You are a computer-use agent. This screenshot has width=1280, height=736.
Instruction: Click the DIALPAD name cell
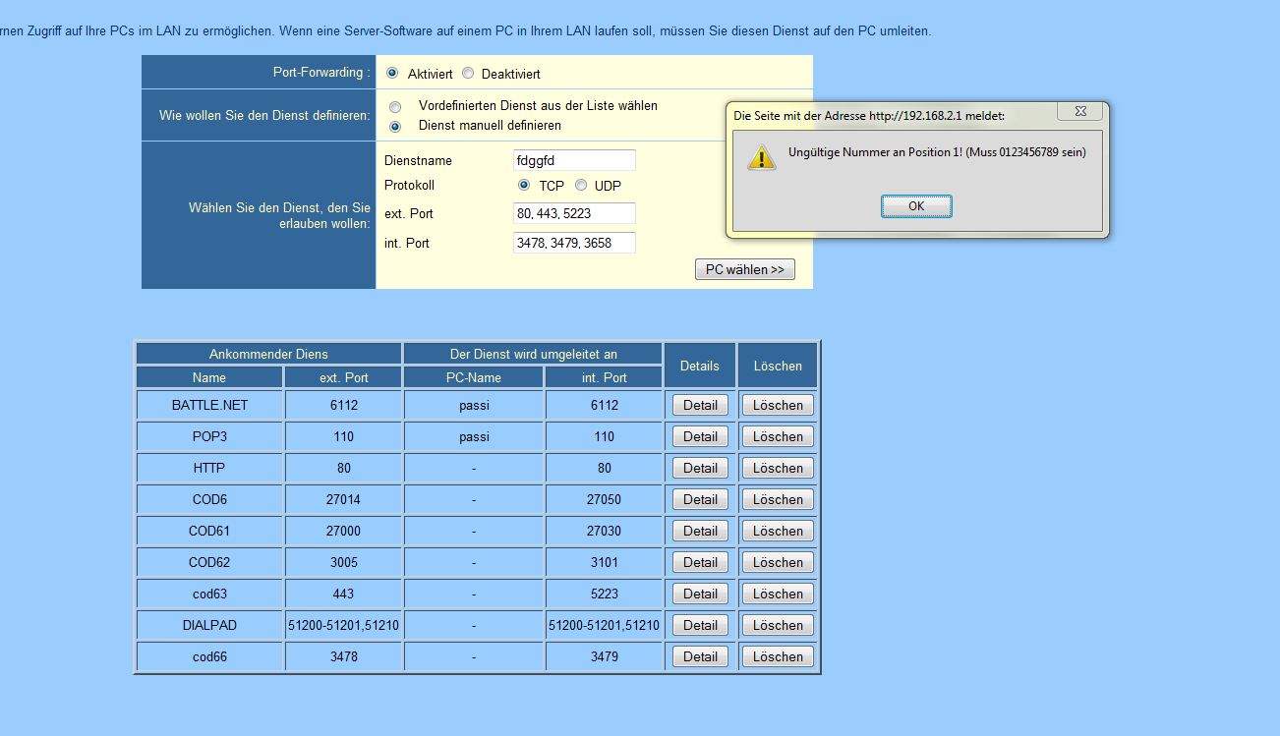[209, 625]
